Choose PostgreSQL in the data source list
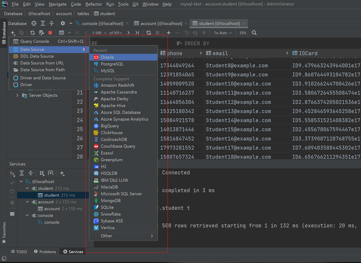Screen dimensions: 361x263 point(124,64)
